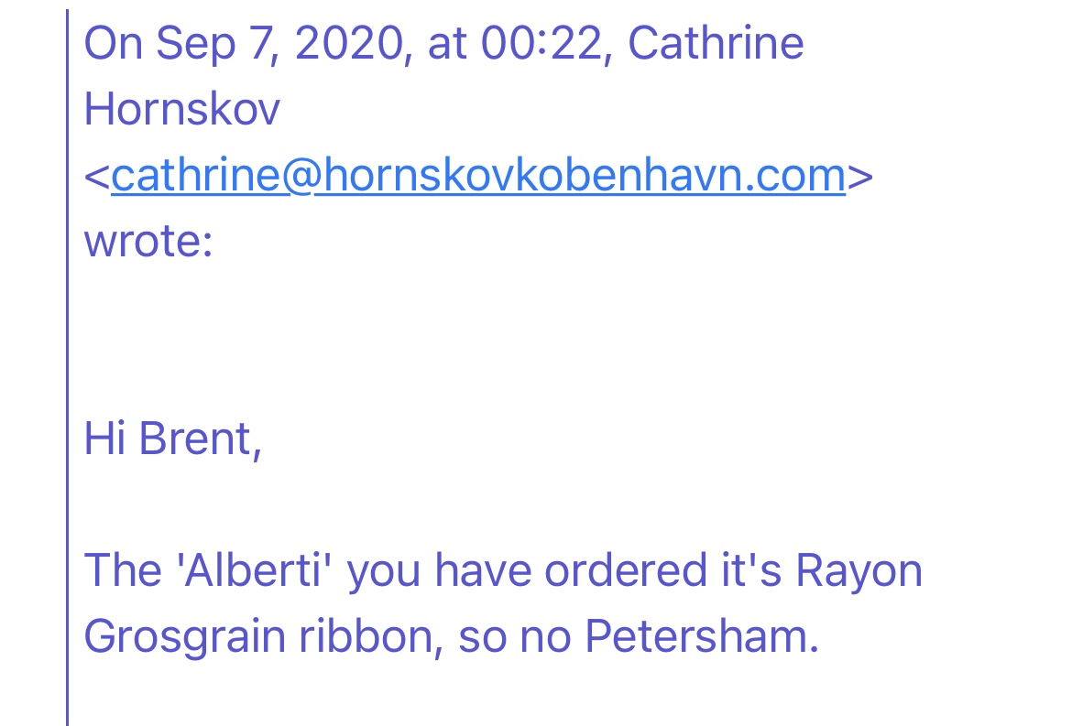Click the word 'Rayon'
This screenshot has width=1072, height=726.
tap(859, 570)
